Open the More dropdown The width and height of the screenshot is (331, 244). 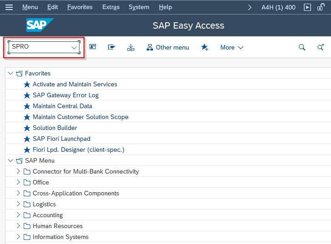232,47
